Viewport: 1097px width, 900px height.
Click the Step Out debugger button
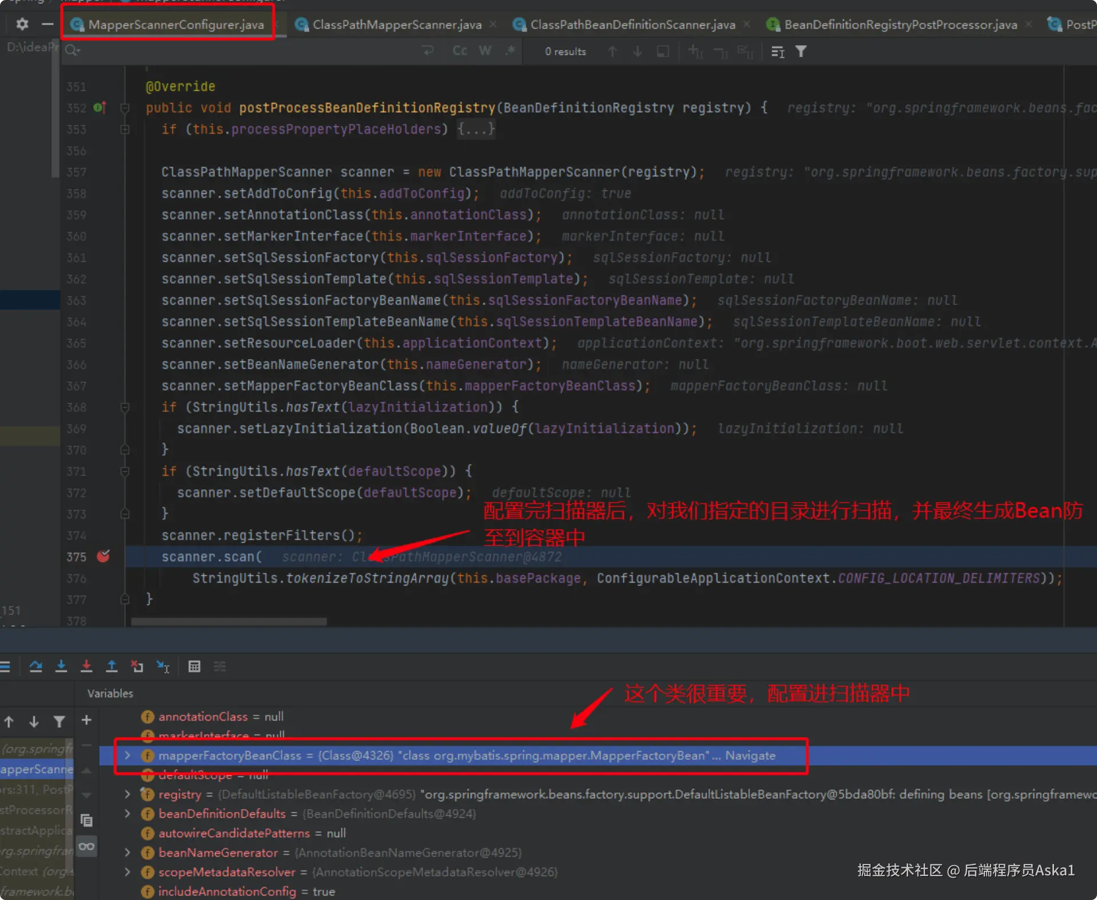[x=112, y=666]
